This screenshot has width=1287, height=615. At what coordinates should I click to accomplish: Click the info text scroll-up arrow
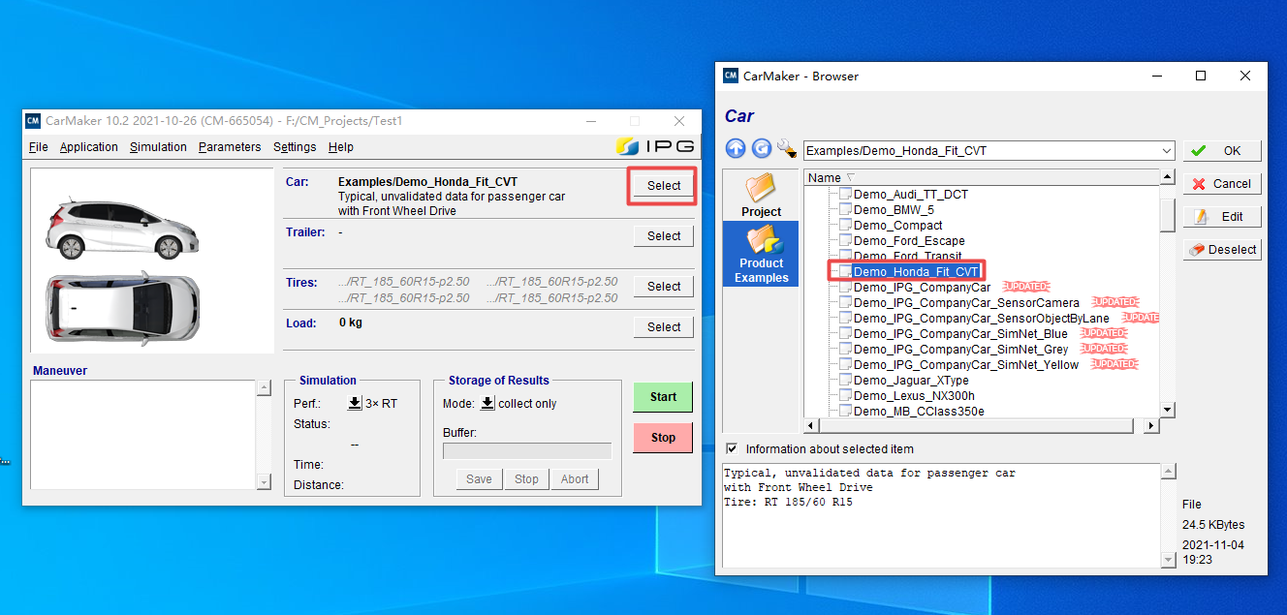click(1168, 472)
